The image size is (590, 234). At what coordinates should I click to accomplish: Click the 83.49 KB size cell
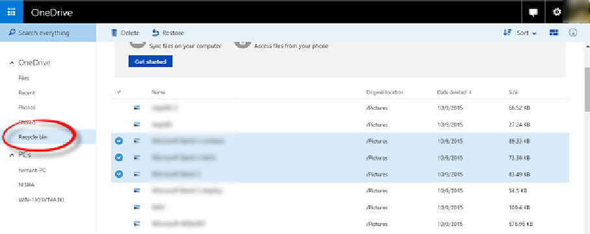[519, 174]
